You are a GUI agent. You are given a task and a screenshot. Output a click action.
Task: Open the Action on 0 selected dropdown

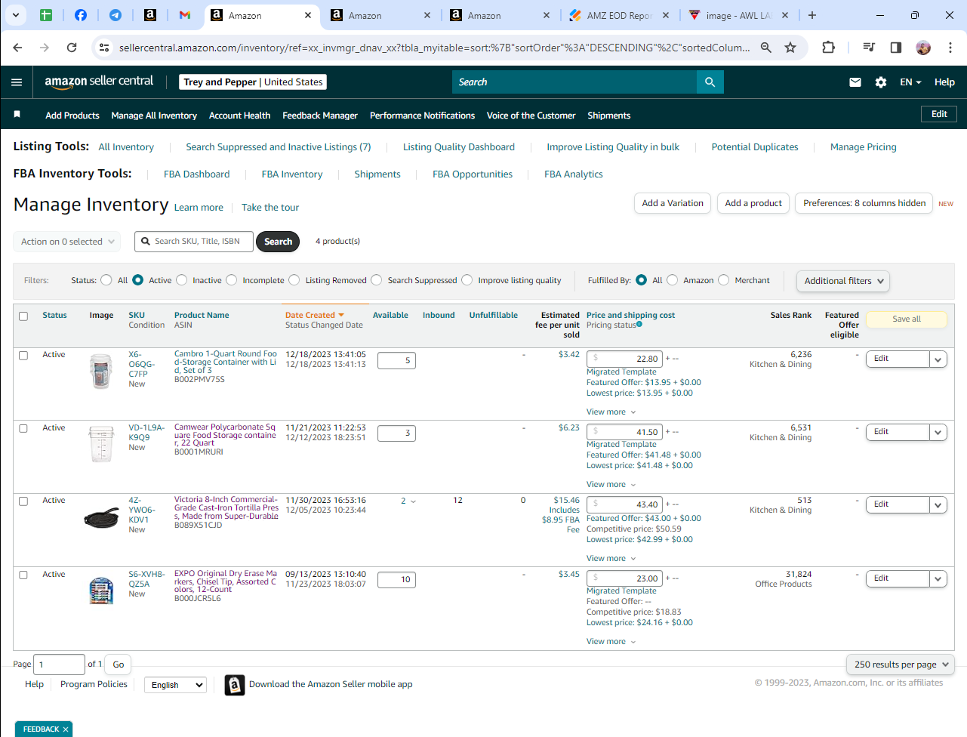click(66, 242)
